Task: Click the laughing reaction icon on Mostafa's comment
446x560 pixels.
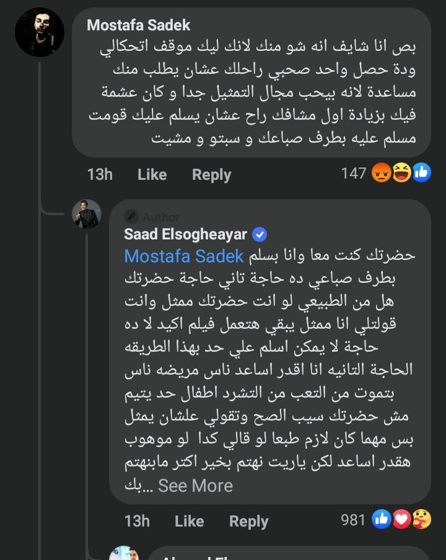Action: point(401,174)
